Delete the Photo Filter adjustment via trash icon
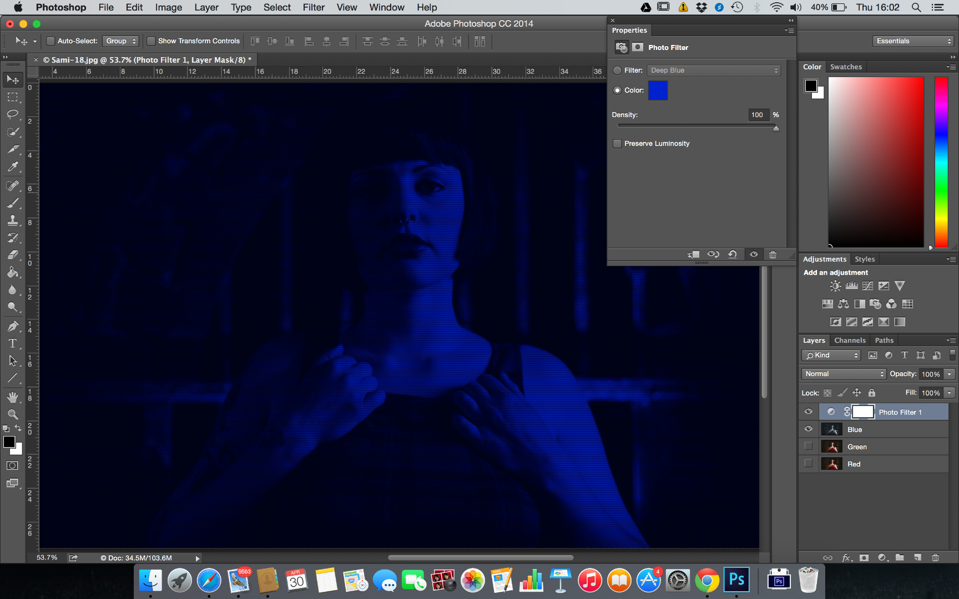The width and height of the screenshot is (959, 599). point(773,254)
